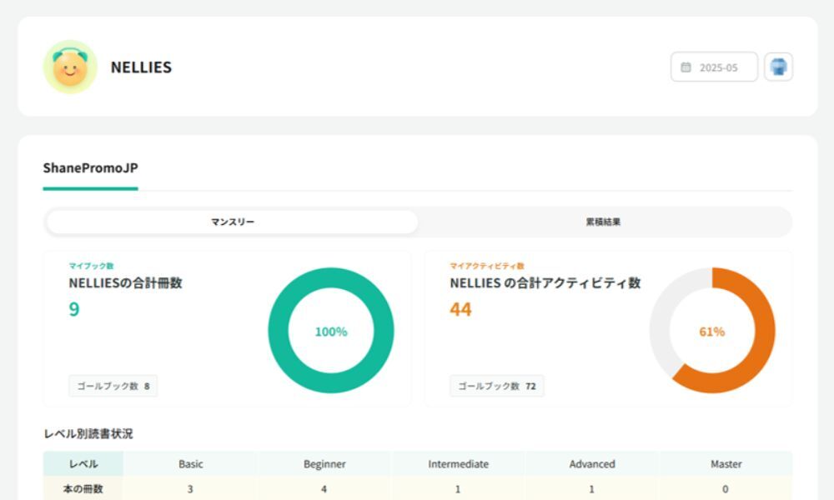Select the Intermediate level column header
834x500 pixels.
458,463
